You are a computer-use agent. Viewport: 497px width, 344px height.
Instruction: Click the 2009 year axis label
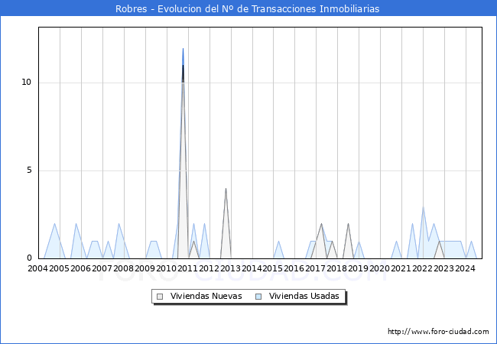145,268
